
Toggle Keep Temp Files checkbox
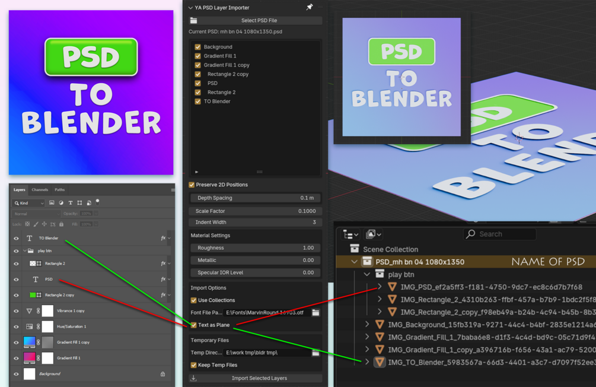coord(193,365)
